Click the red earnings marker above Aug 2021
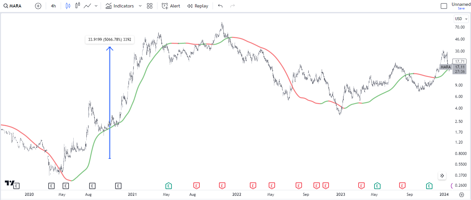 [x=196, y=186]
